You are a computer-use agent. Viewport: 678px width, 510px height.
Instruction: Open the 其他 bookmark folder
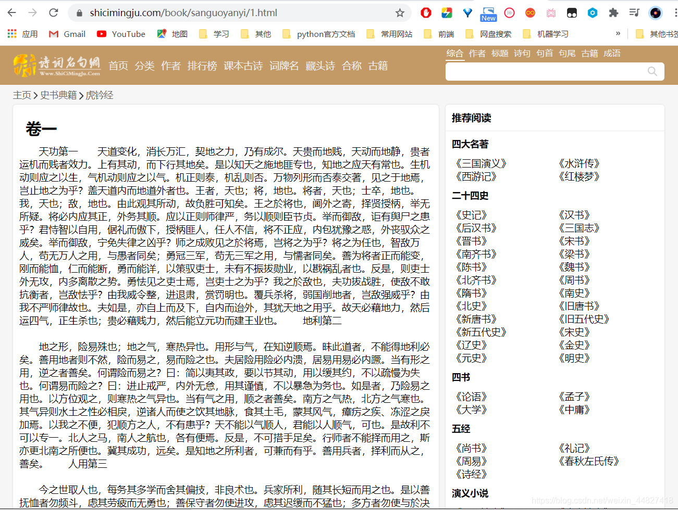coord(256,34)
